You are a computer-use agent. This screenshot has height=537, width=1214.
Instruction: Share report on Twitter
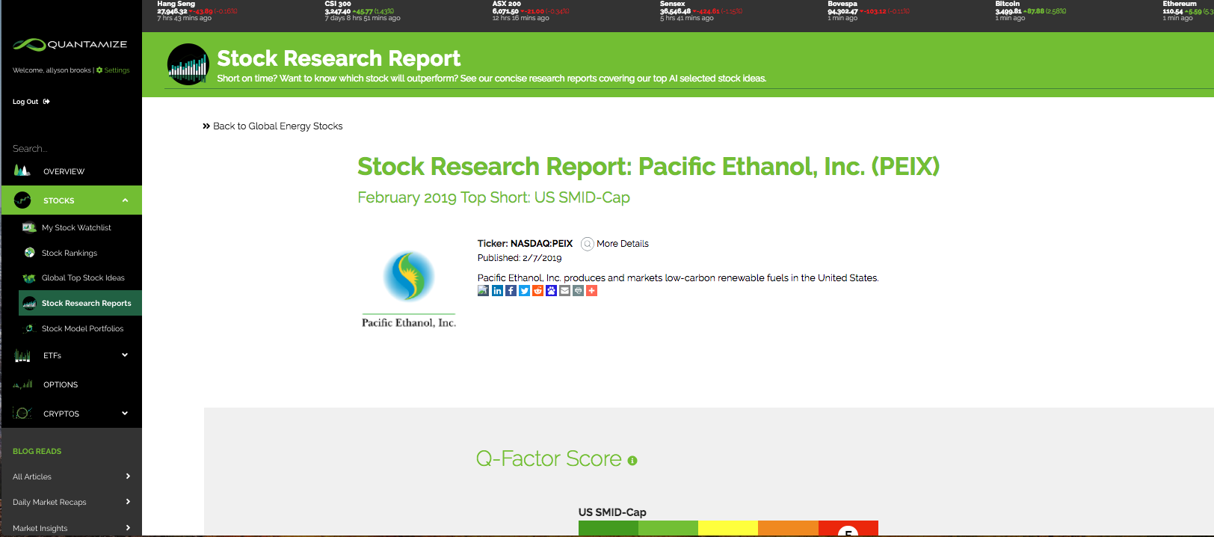(x=524, y=291)
